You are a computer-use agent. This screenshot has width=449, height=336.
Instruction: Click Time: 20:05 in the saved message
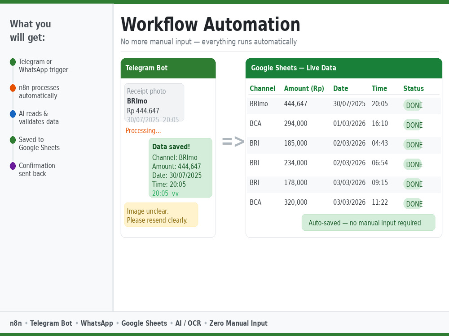click(x=169, y=184)
